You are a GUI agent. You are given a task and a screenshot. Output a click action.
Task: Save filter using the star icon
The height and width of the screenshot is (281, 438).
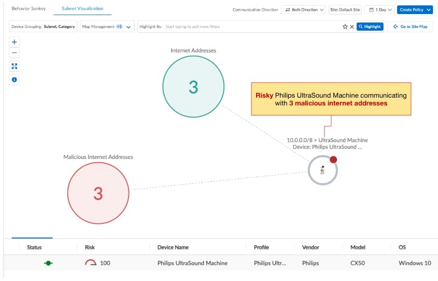coord(345,26)
